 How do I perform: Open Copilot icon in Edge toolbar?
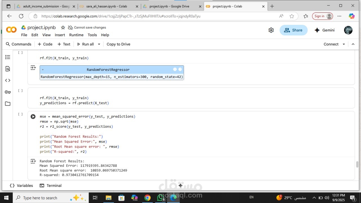tap(352, 16)
